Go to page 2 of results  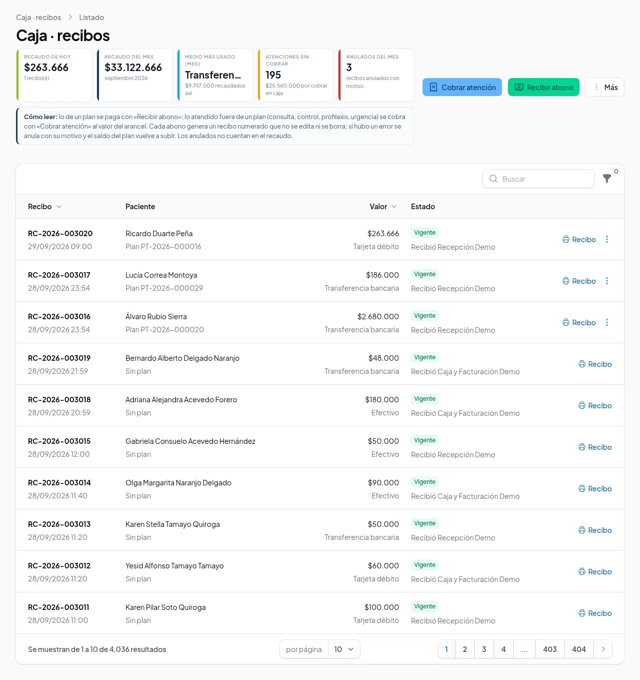(x=465, y=649)
